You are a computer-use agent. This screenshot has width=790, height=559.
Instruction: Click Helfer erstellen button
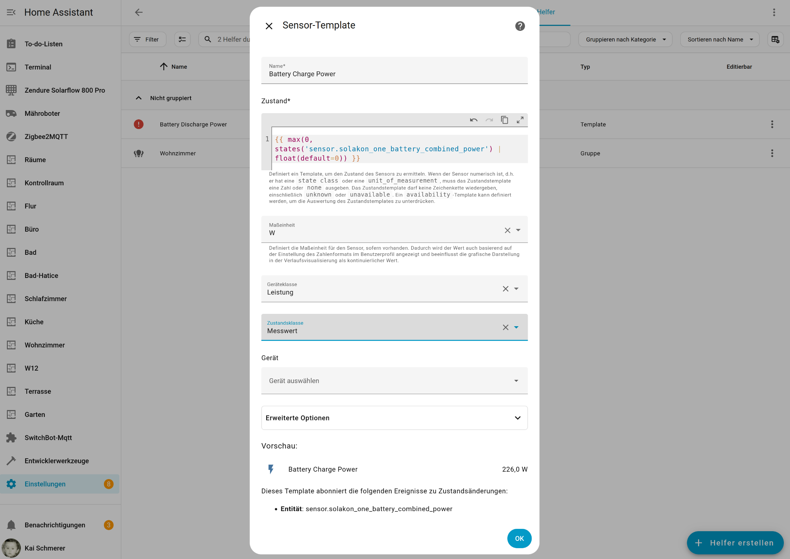click(735, 543)
